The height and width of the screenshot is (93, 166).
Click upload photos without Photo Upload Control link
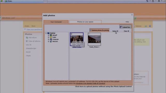pyautogui.click(x=103, y=87)
